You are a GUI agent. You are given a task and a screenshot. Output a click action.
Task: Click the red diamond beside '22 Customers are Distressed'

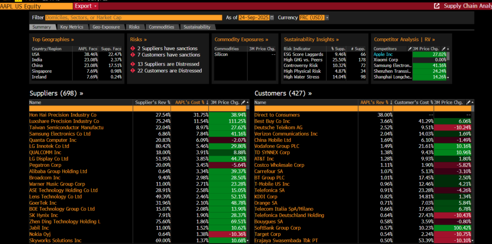click(133, 70)
